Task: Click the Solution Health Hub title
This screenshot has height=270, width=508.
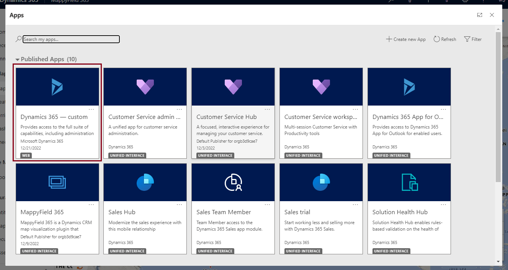Action: point(400,212)
